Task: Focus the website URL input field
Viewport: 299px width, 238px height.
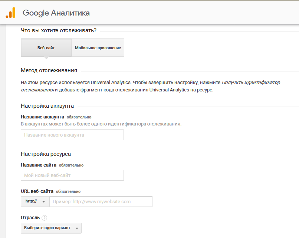Action: (x=101, y=201)
